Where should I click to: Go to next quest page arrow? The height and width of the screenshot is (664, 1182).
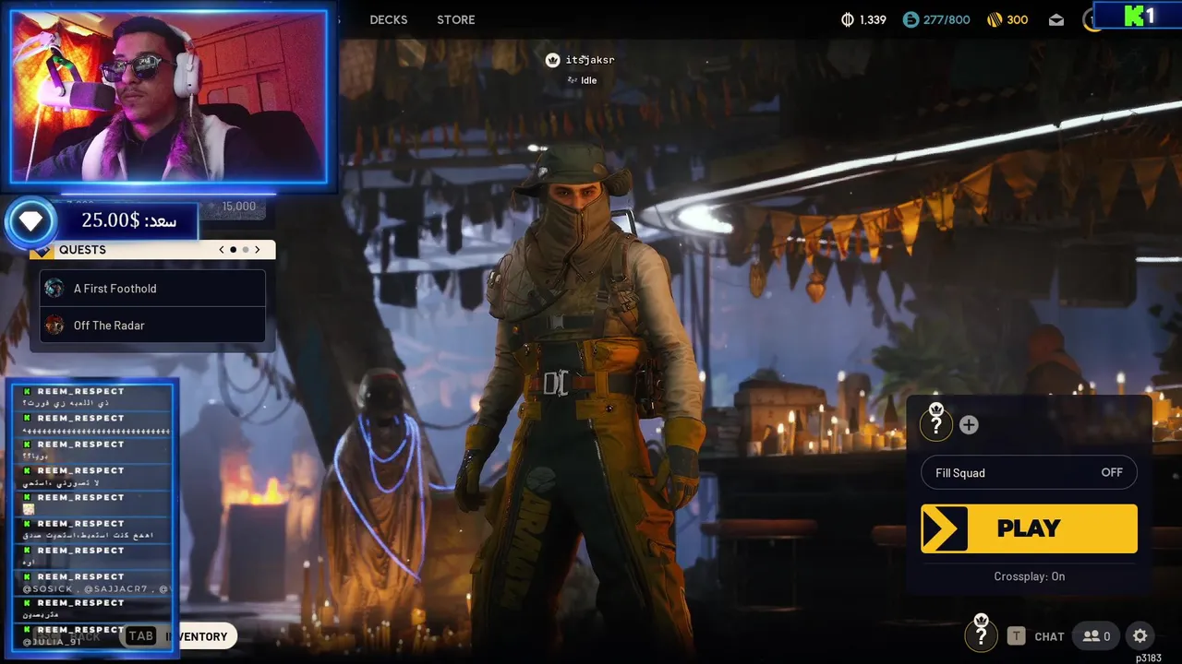(x=258, y=250)
